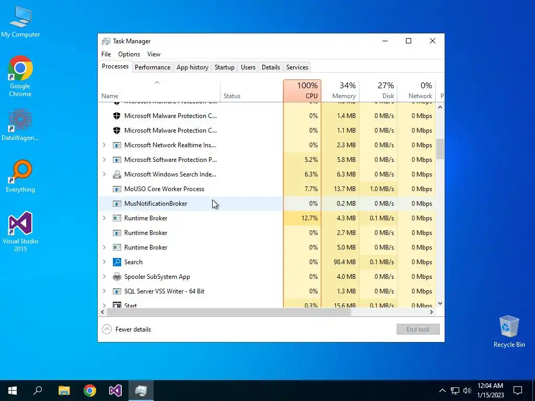Click the horizontal scrollbar left arrow
Screen dimensions: 535x401
point(103,312)
